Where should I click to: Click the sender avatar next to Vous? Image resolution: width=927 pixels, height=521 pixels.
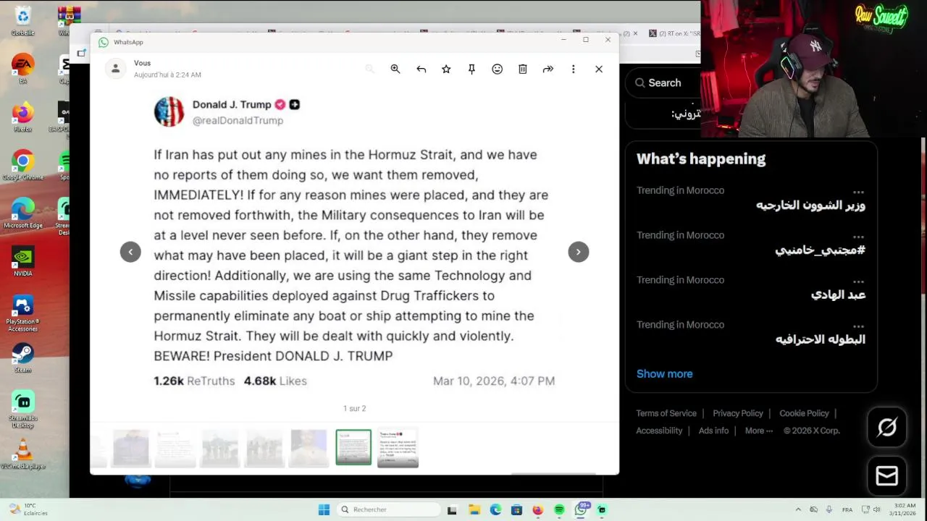pos(115,69)
